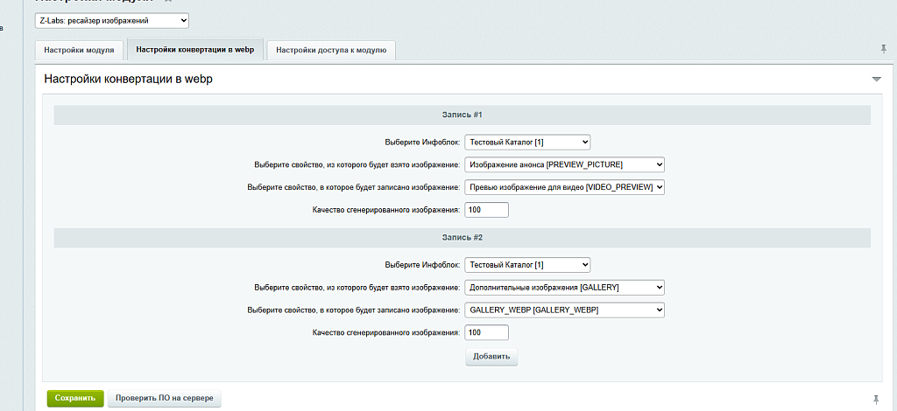The image size is (897, 411).
Task: Click the pin icon beside the tabs row
Action: click(883, 49)
